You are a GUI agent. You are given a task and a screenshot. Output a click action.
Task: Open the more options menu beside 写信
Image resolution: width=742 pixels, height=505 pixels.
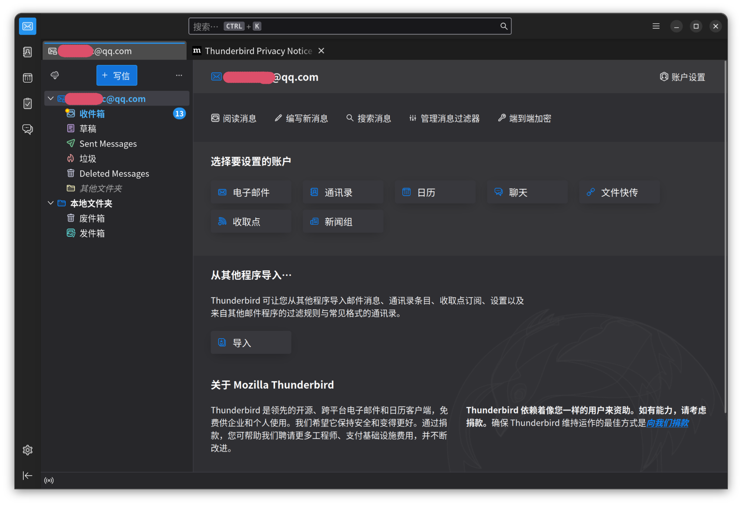pos(179,75)
